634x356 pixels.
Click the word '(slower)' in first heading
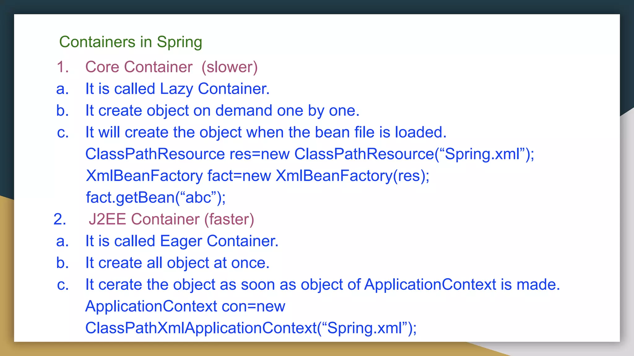(229, 67)
